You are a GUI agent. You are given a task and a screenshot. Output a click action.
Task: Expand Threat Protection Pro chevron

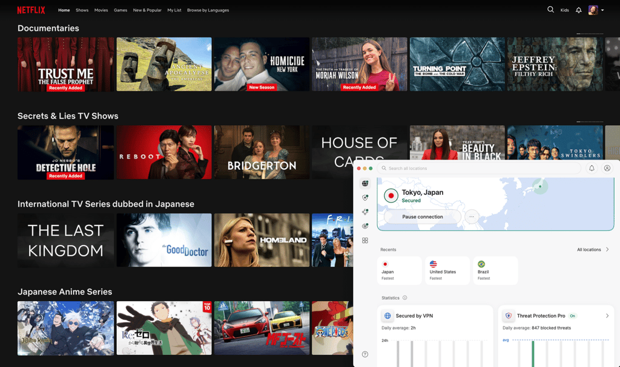[x=607, y=316]
